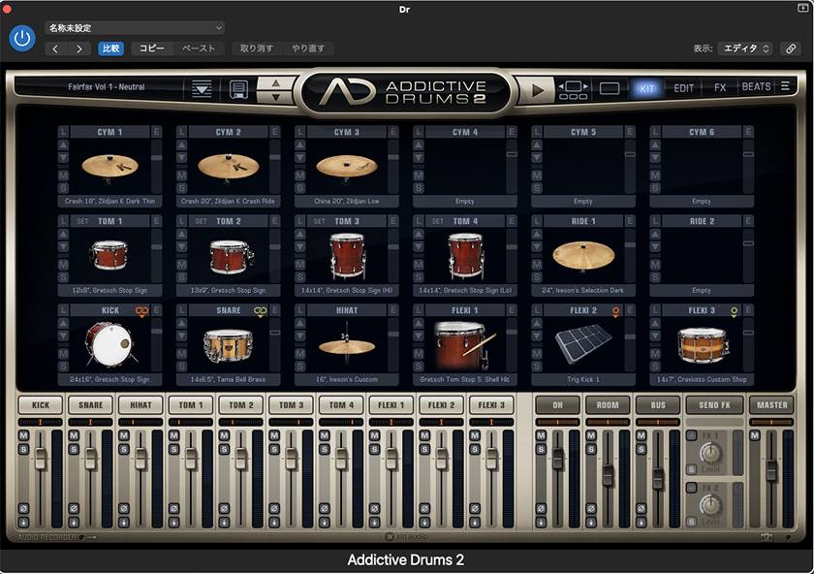
Task: Click the E edit button on CYM 2
Action: (274, 132)
